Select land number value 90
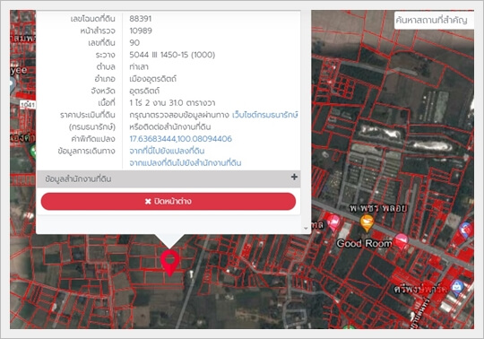Screen dimensions: 484x339 click(134, 43)
